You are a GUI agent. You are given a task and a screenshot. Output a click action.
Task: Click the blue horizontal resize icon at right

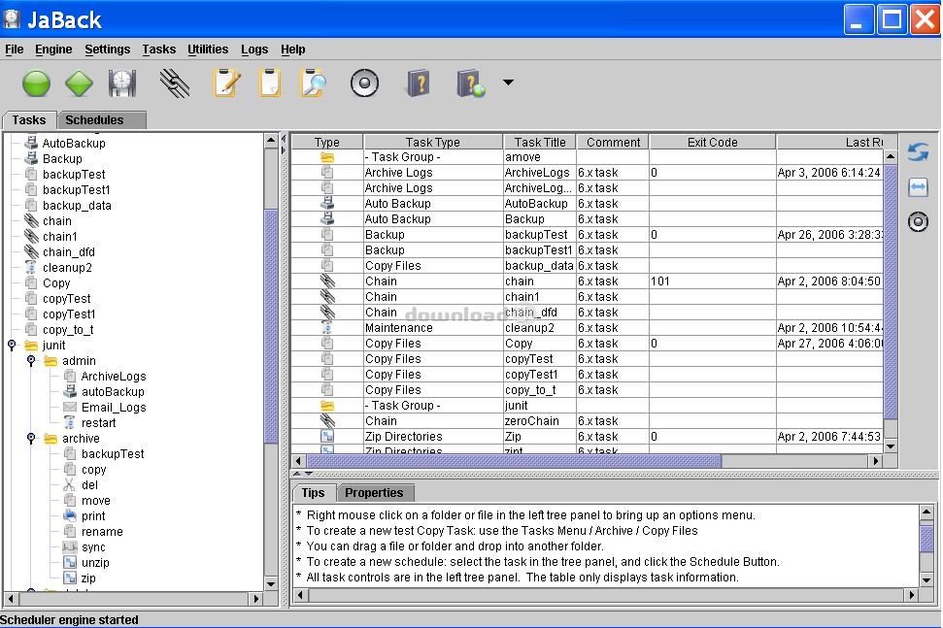(918, 187)
